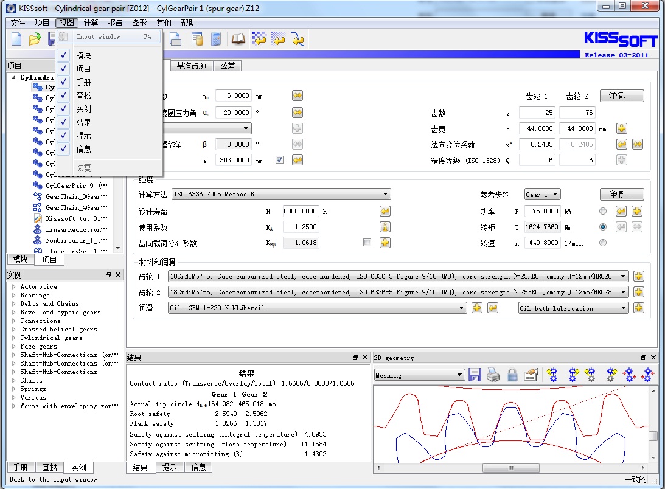
Task: Click the torque input field 1624.7669
Action: coord(543,227)
